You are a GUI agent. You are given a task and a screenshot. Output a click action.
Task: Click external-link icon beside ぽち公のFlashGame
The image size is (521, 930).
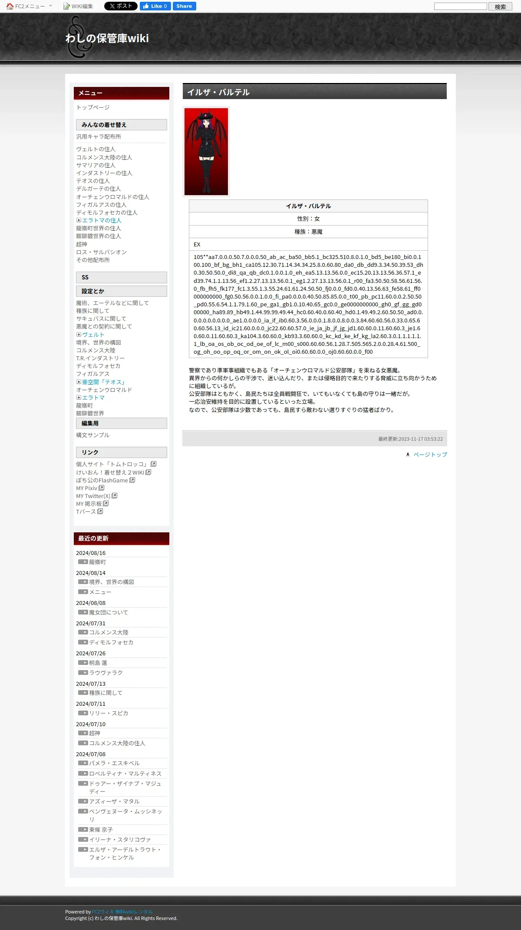click(132, 480)
